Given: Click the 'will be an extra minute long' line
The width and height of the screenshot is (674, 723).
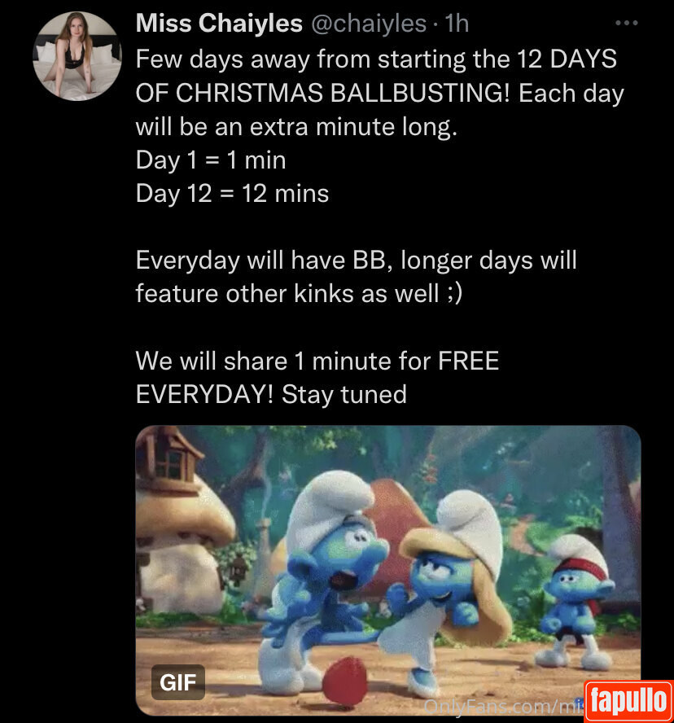Looking at the screenshot, I should click(296, 127).
